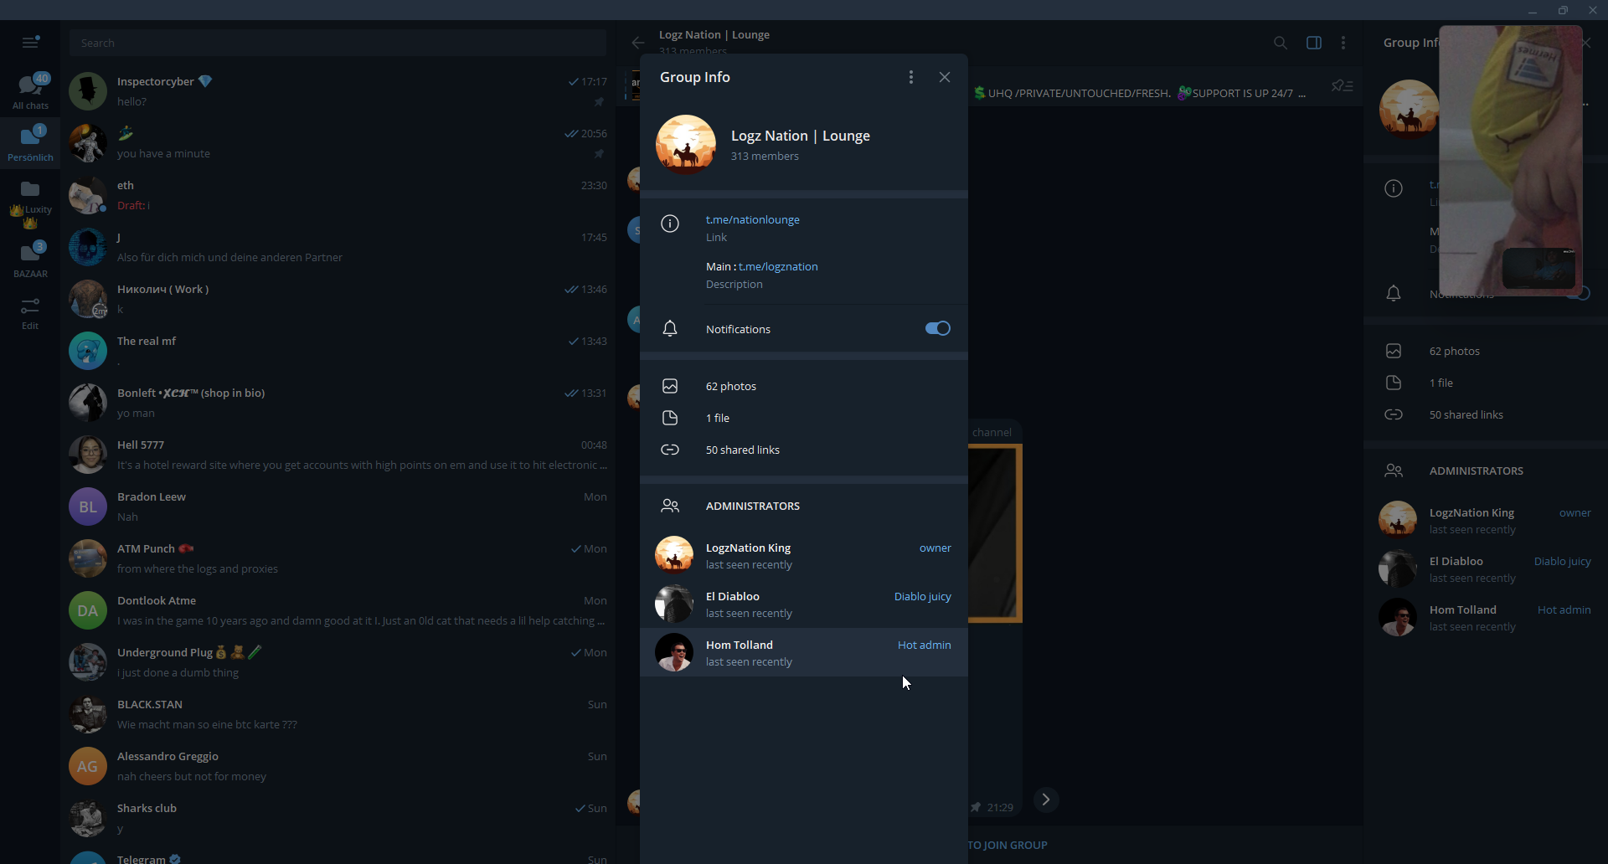Screen dimensions: 1608x864
Task: Click the three-dot menu in Group Info dialog
Action: coord(911,77)
